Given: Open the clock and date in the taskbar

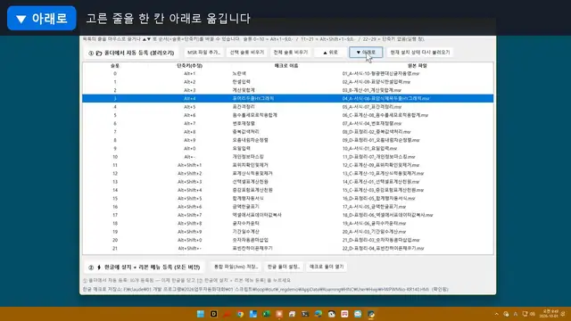Looking at the screenshot, I should [x=550, y=314].
